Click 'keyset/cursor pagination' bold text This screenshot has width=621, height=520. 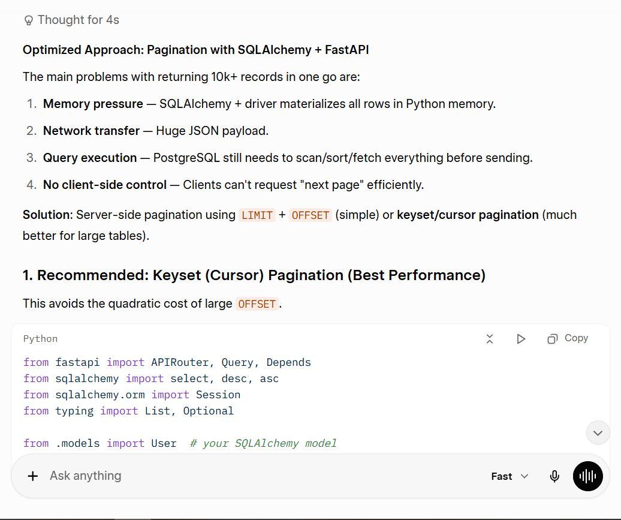click(x=468, y=215)
